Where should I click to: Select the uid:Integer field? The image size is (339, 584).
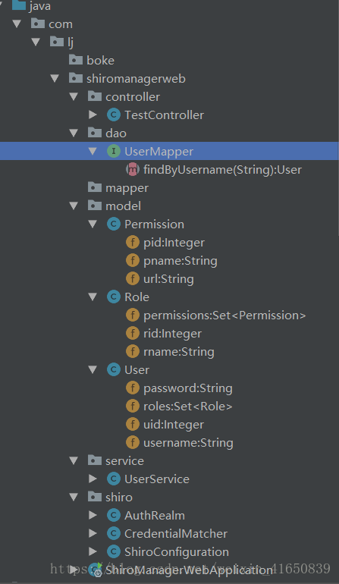[x=174, y=425]
